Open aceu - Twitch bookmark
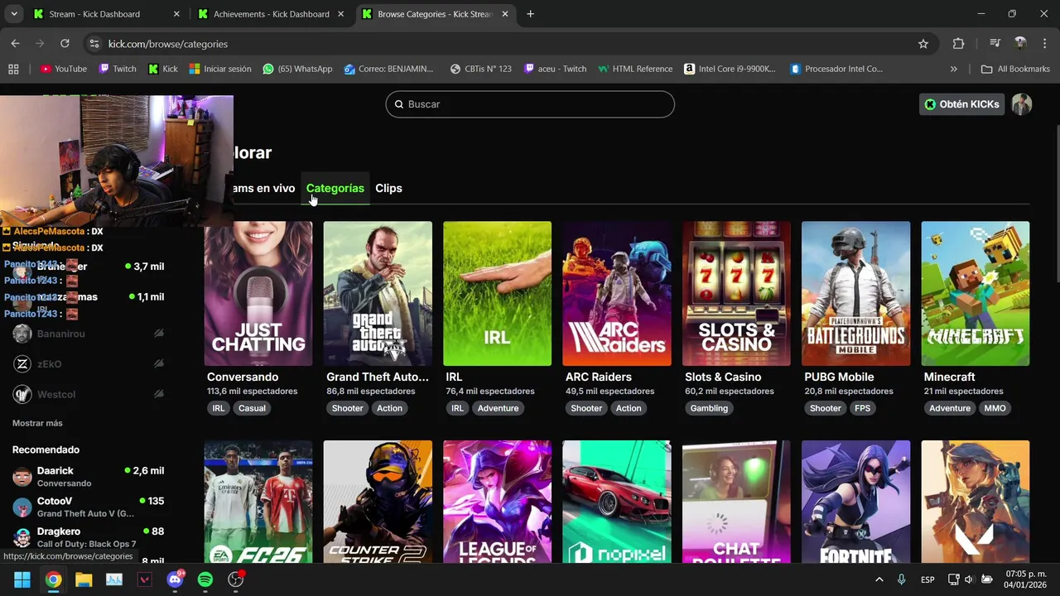The width and height of the screenshot is (1060, 596). pos(555,69)
